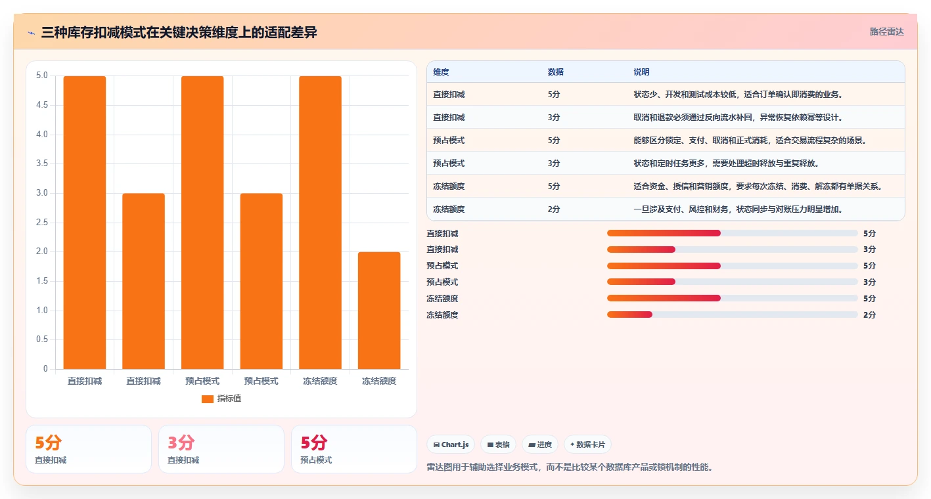Image resolution: width=931 pixels, height=499 pixels.
Task: Select the description starting 能够区分锁定、支付
Action: pyautogui.click(x=750, y=141)
